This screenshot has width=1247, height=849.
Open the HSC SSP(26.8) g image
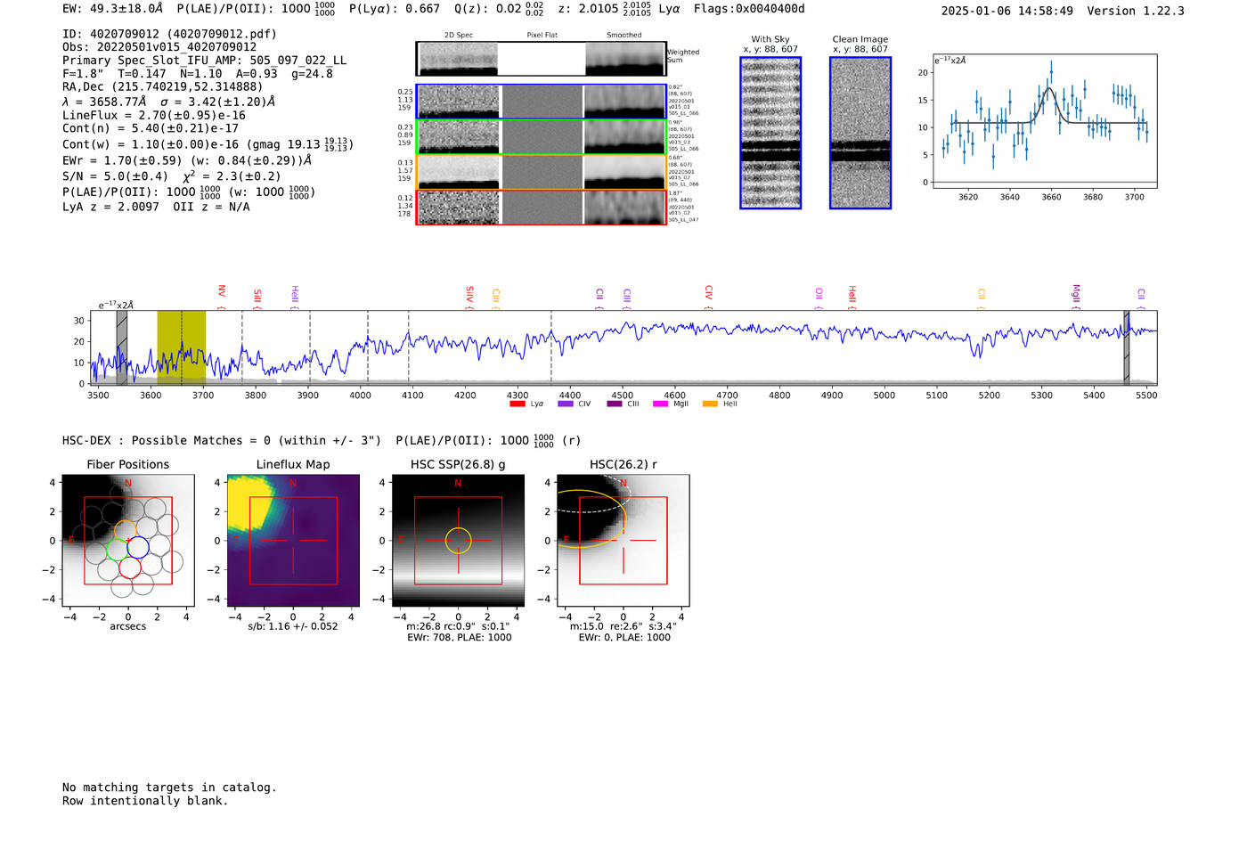coord(458,541)
